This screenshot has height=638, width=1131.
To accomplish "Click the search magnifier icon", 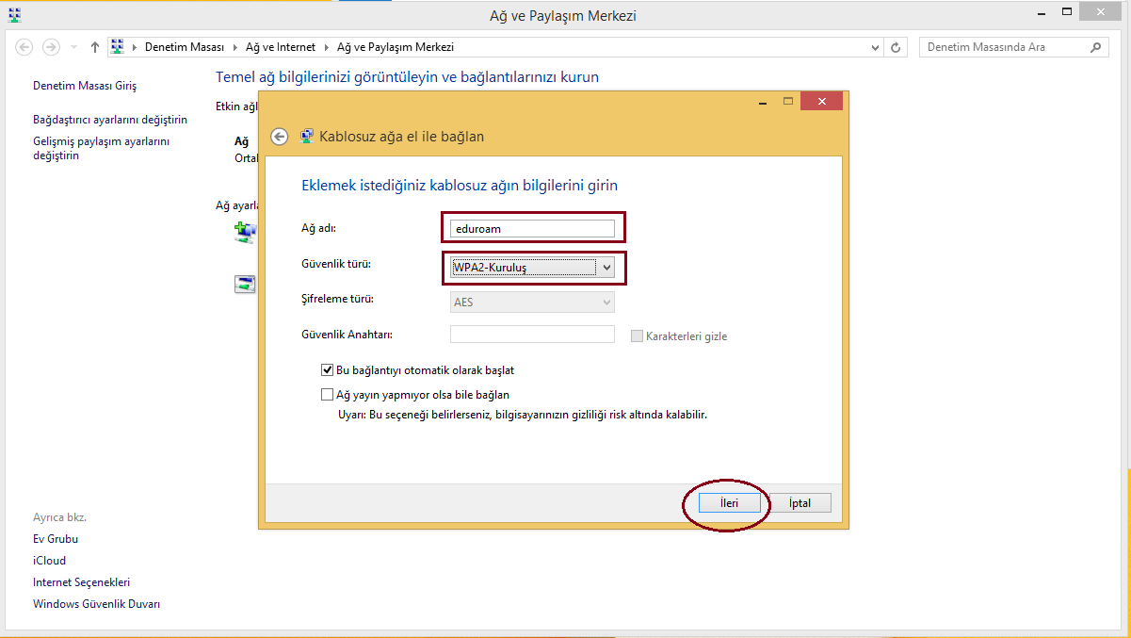I will [1095, 47].
